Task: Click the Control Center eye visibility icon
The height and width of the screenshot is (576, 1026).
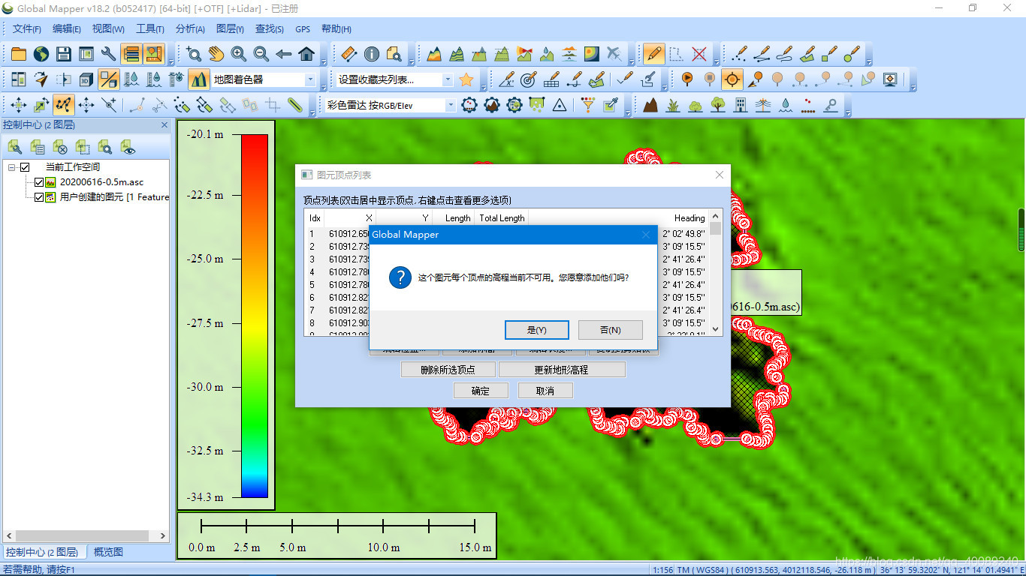Action: tap(128, 147)
